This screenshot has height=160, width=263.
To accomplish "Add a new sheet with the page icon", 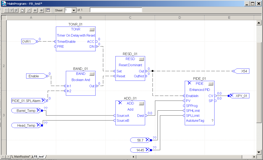I will point(22,10).
